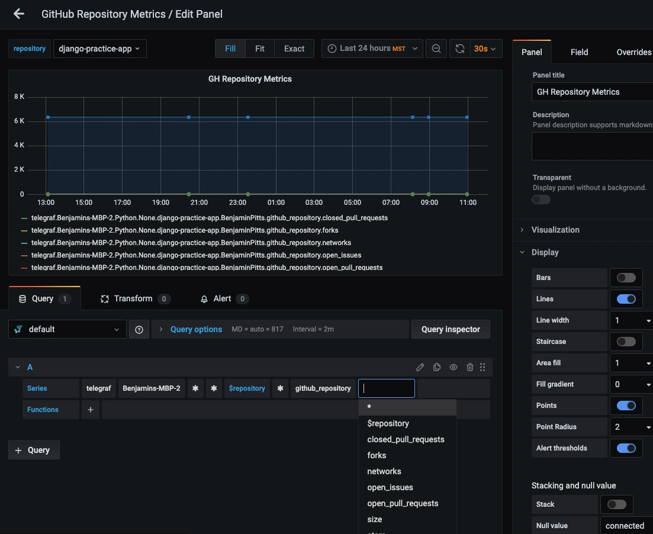Collapse query row A
Image resolution: width=653 pixels, height=534 pixels.
(x=18, y=367)
